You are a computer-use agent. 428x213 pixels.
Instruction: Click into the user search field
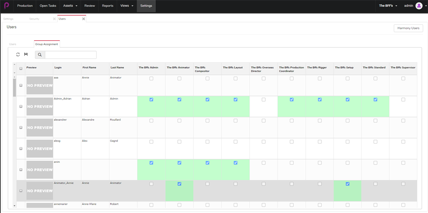pyautogui.click(x=71, y=55)
